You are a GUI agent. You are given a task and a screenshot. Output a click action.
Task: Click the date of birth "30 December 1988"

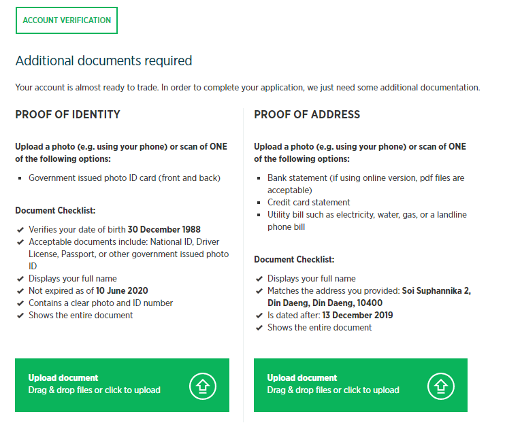click(164, 230)
